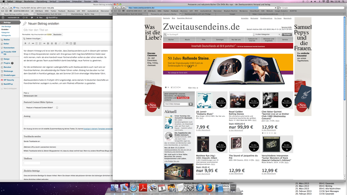Align text right in WordPress editor

55,43
